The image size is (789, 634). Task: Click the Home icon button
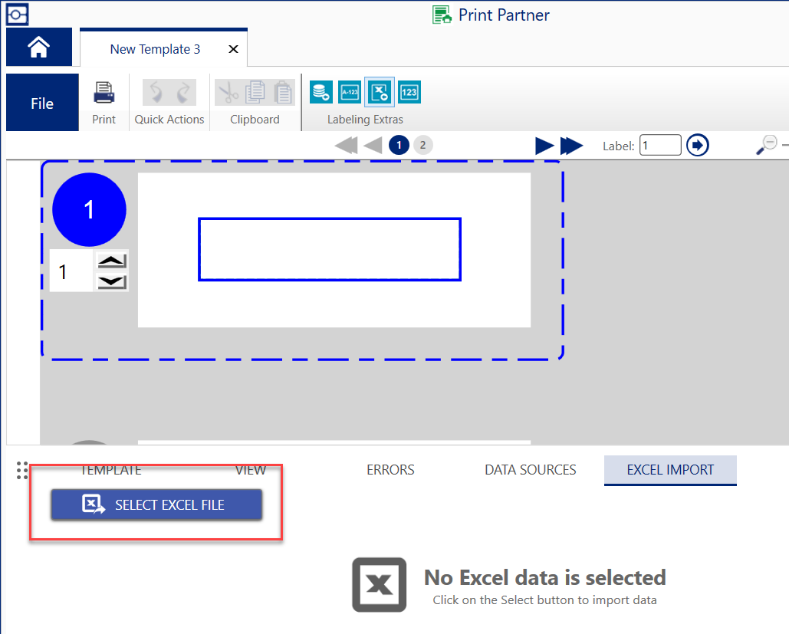[38, 48]
